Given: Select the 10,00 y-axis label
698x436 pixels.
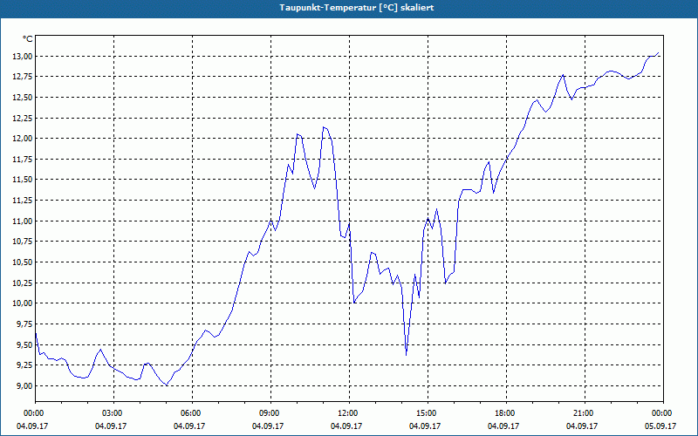Looking at the screenshot, I should coord(24,303).
